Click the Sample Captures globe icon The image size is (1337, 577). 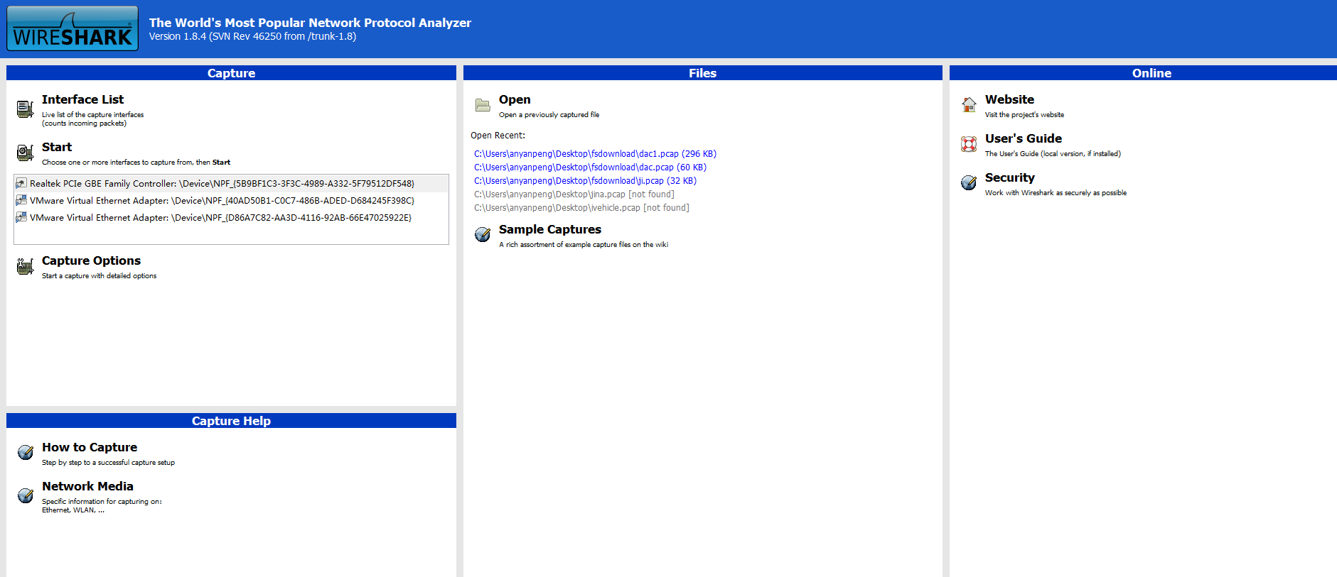(x=483, y=234)
